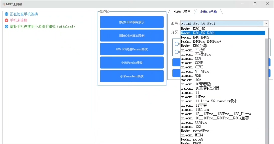Select xiaomi CC9 in the model list
274x144 pixels.
[x=223, y=58]
